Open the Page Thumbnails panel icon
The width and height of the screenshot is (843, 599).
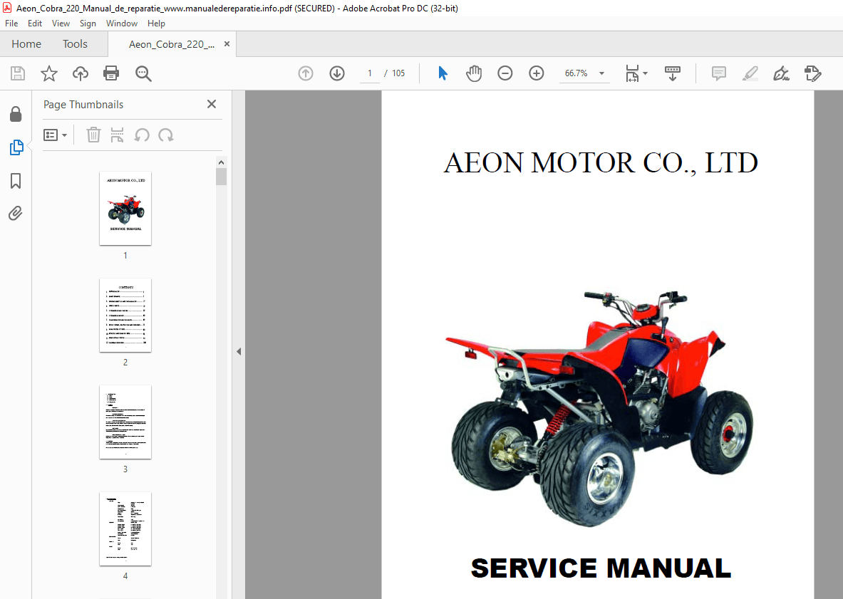(x=16, y=147)
